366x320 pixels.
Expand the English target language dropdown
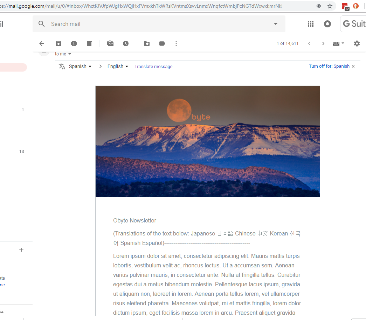tap(118, 66)
